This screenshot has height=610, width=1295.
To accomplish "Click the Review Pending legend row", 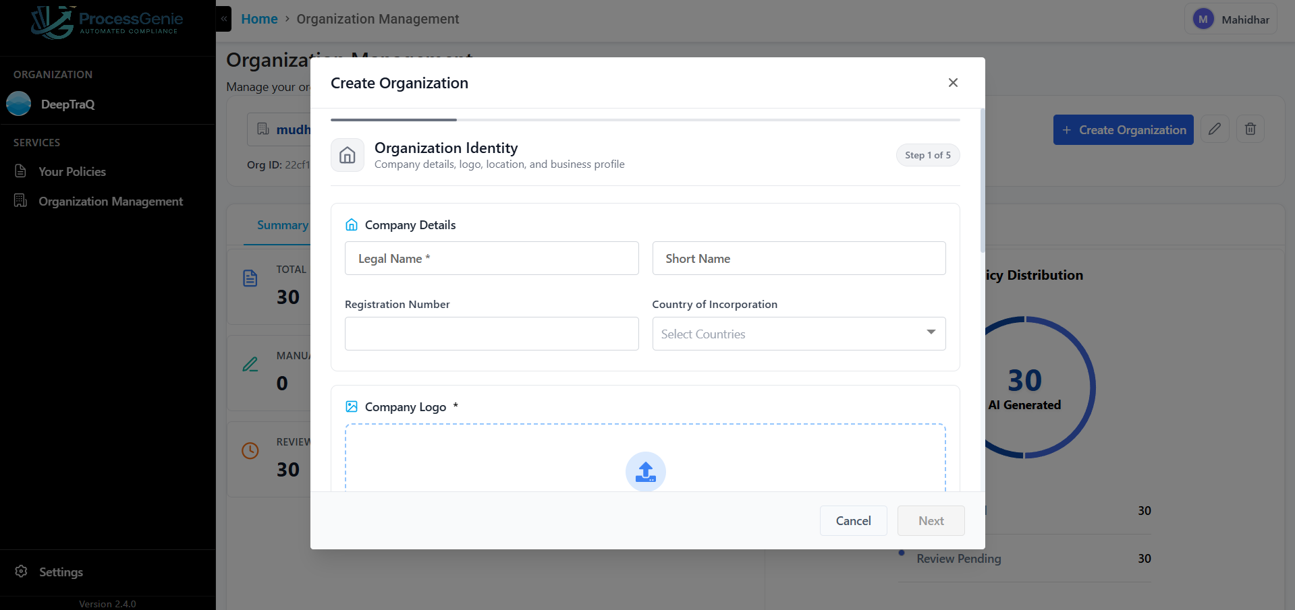I will [1025, 559].
